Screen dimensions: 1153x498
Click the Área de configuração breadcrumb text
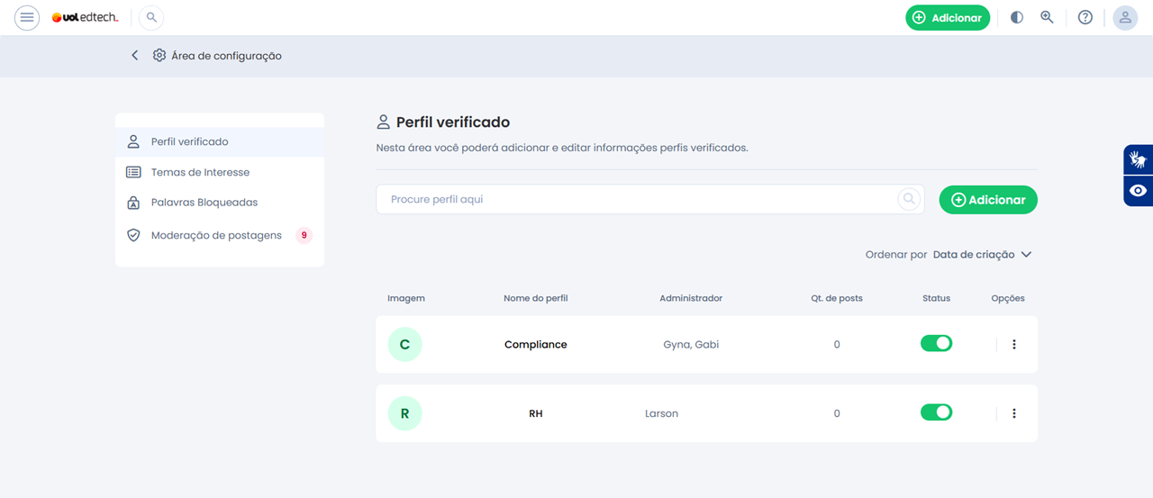(x=226, y=56)
